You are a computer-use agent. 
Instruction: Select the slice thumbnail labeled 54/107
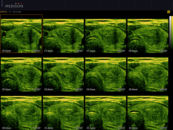coord(63,36)
